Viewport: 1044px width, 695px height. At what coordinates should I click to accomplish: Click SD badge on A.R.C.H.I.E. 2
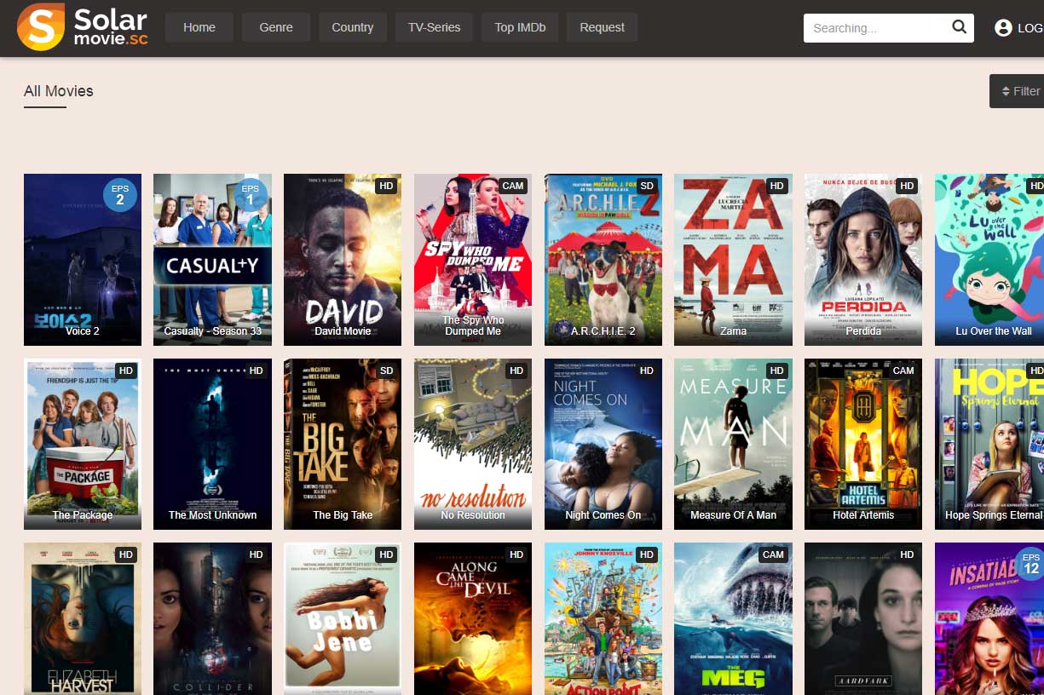point(647,186)
